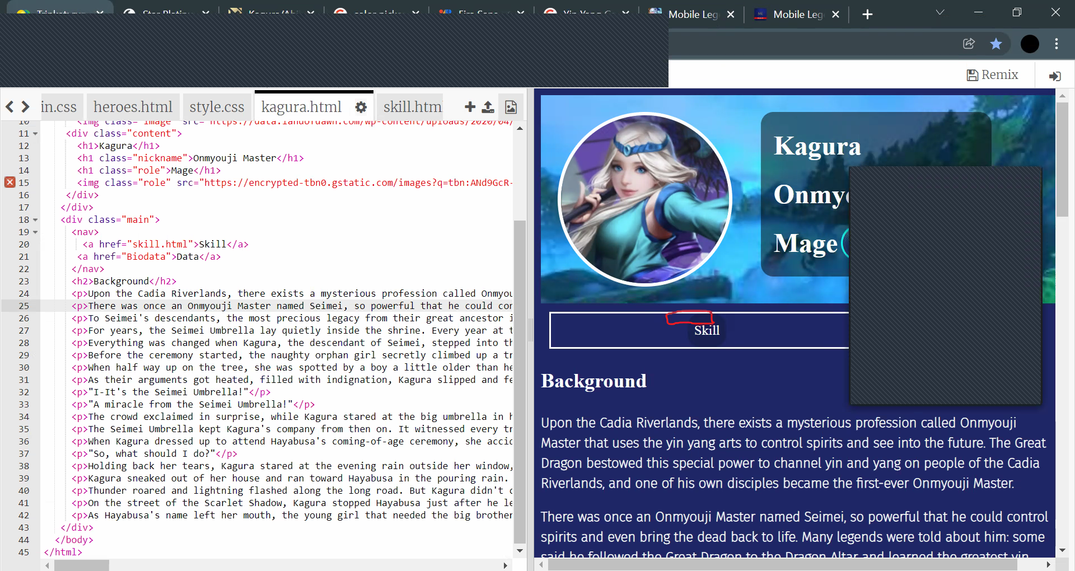
Task: Open the gear settings on kagura.html tab
Action: point(361,107)
